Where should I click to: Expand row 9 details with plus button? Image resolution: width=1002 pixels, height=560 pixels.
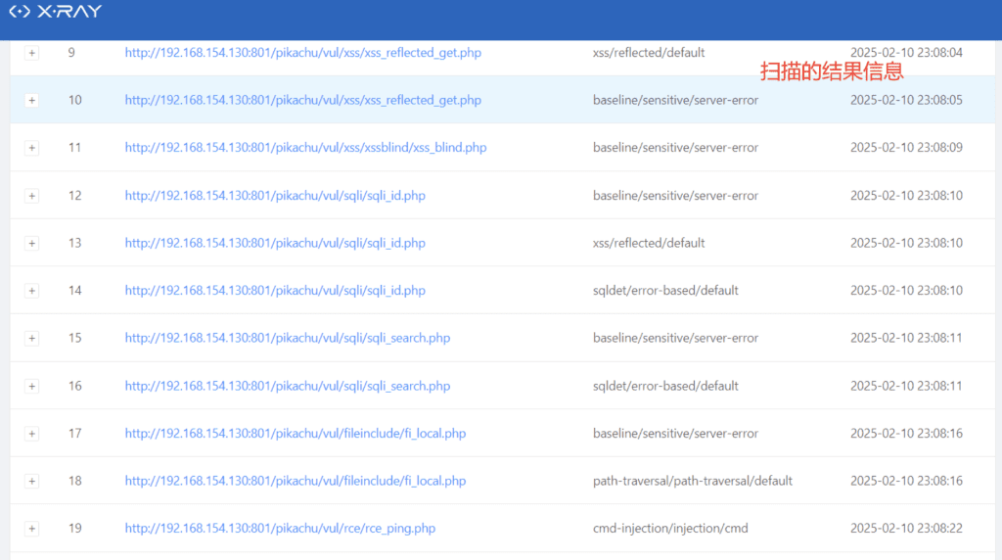click(x=31, y=53)
